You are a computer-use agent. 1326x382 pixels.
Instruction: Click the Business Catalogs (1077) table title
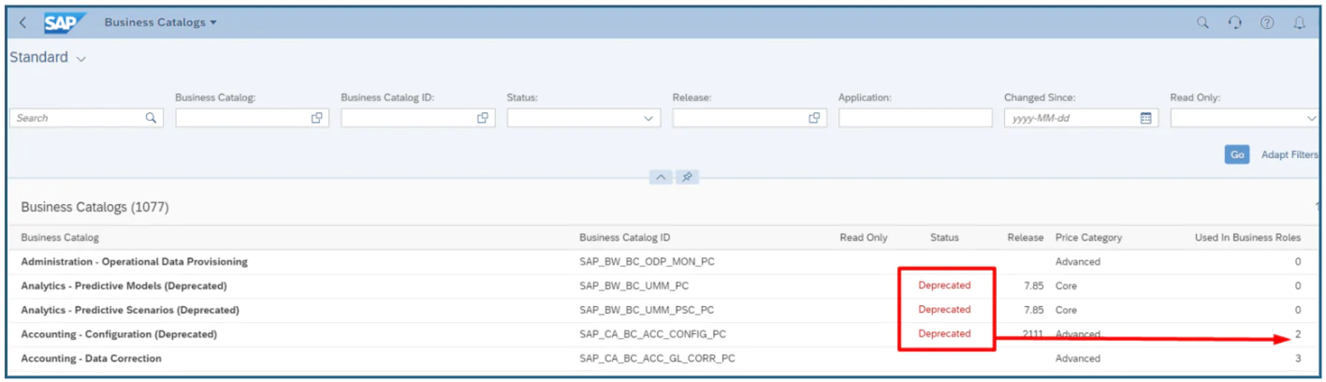point(95,207)
